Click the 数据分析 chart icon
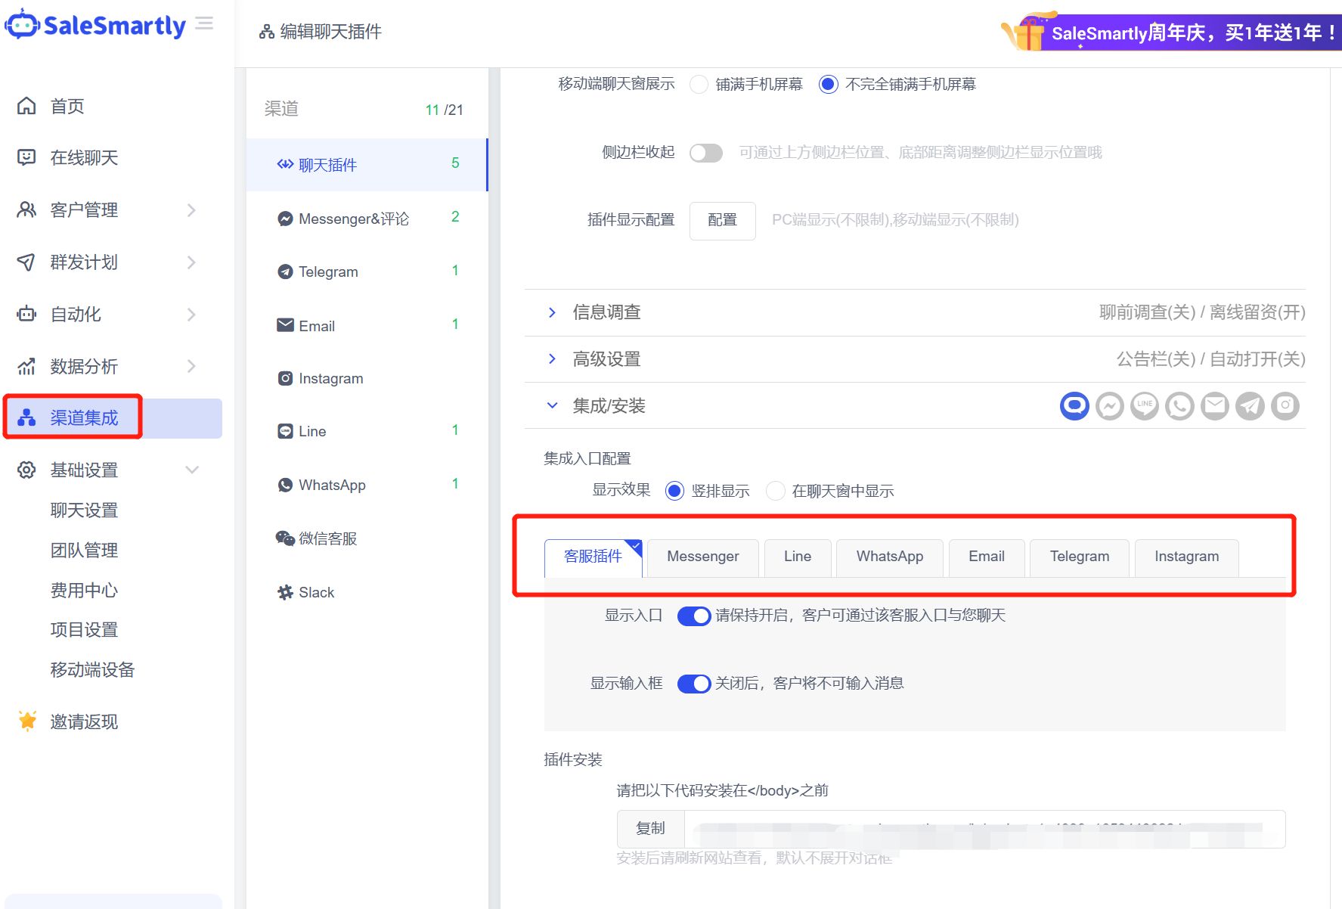This screenshot has height=909, width=1342. 26,366
